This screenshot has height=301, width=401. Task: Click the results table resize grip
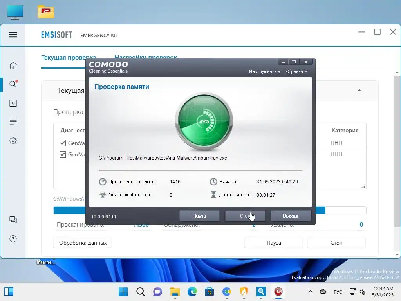tap(363, 186)
